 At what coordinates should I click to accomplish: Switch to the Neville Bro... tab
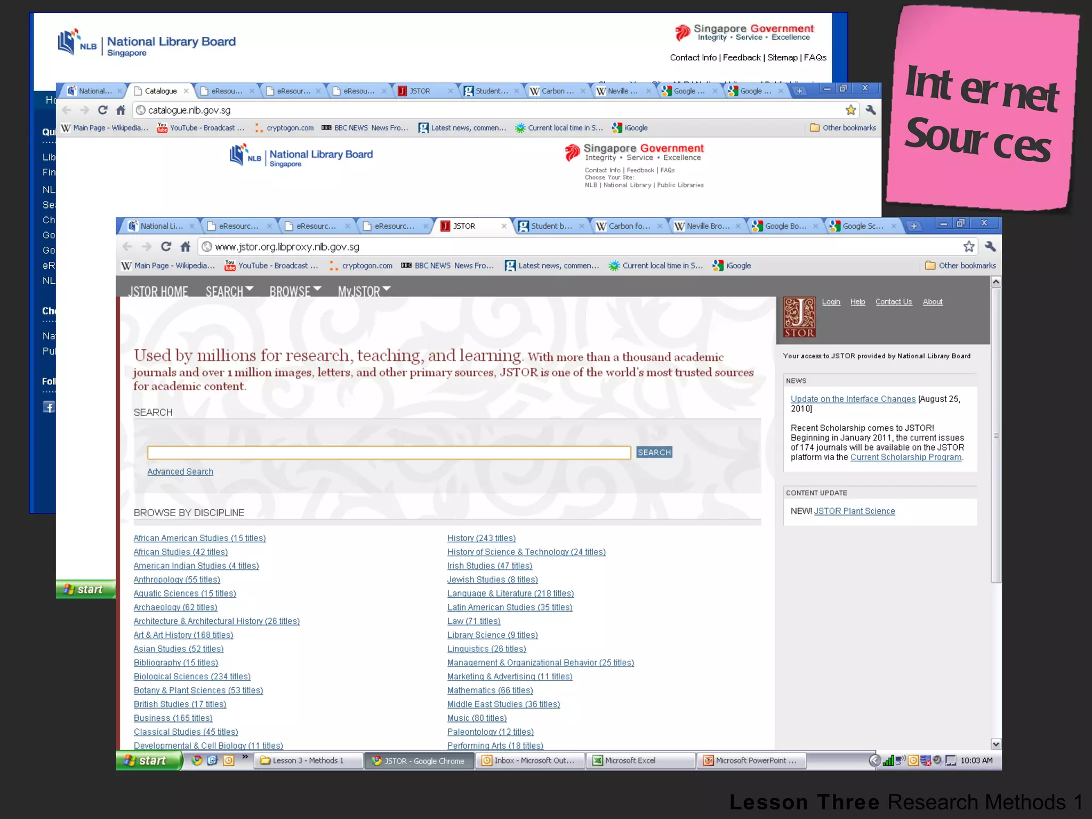click(x=706, y=226)
